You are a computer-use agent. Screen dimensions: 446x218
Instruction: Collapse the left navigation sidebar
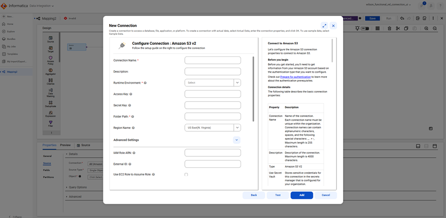click(x=16, y=217)
